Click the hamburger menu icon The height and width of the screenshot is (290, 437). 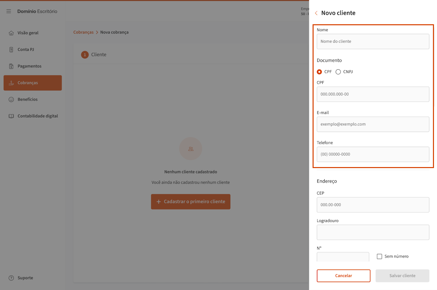coord(9,11)
